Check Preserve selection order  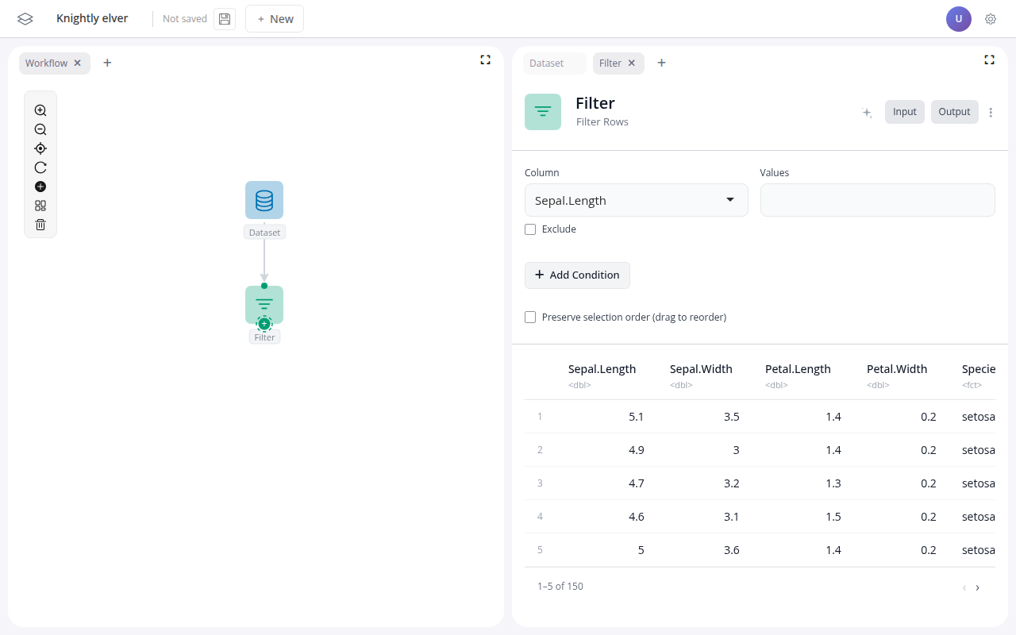(530, 317)
